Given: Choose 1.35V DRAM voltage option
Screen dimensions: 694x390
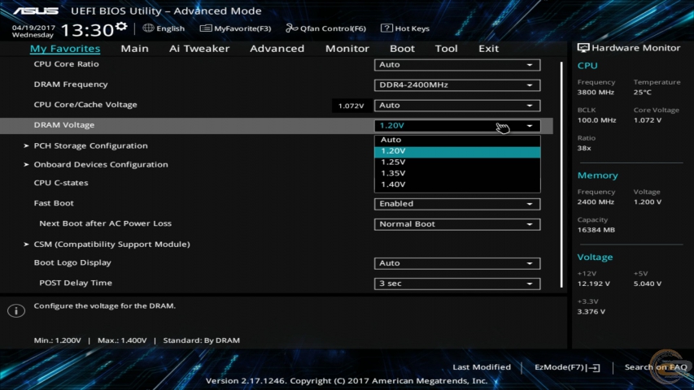Looking at the screenshot, I should (x=457, y=173).
